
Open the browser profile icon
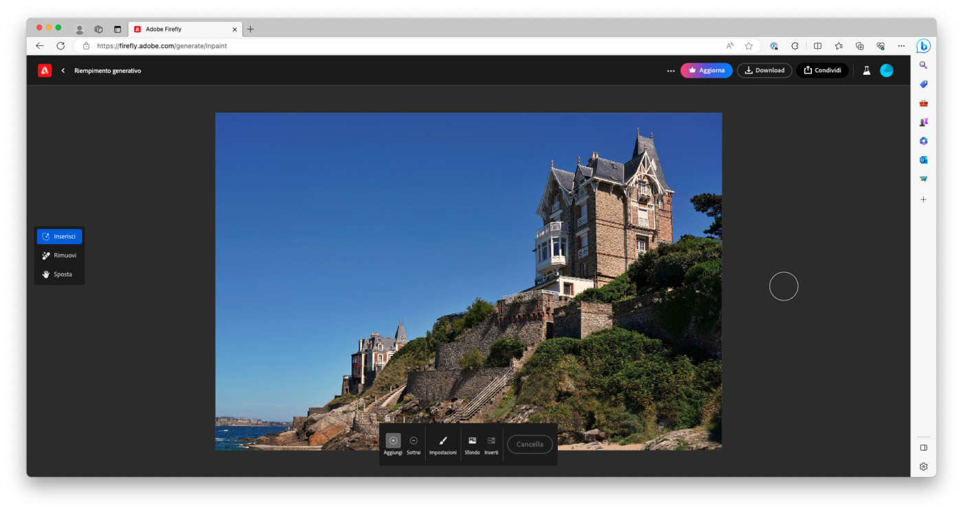point(80,30)
